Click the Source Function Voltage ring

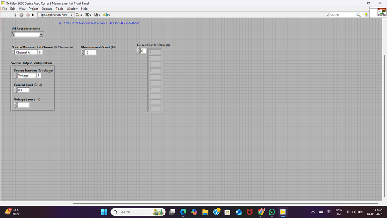(x=26, y=76)
